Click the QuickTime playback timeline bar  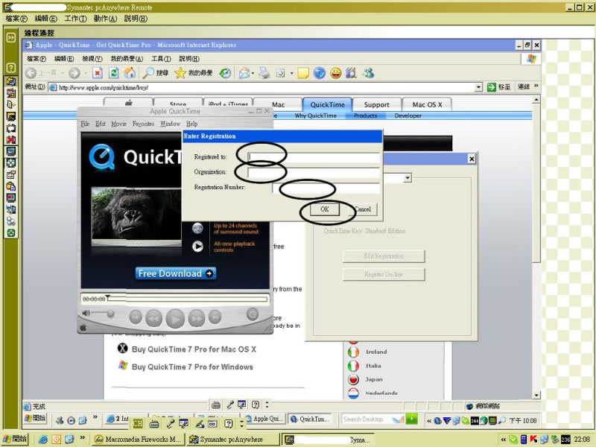[x=188, y=299]
